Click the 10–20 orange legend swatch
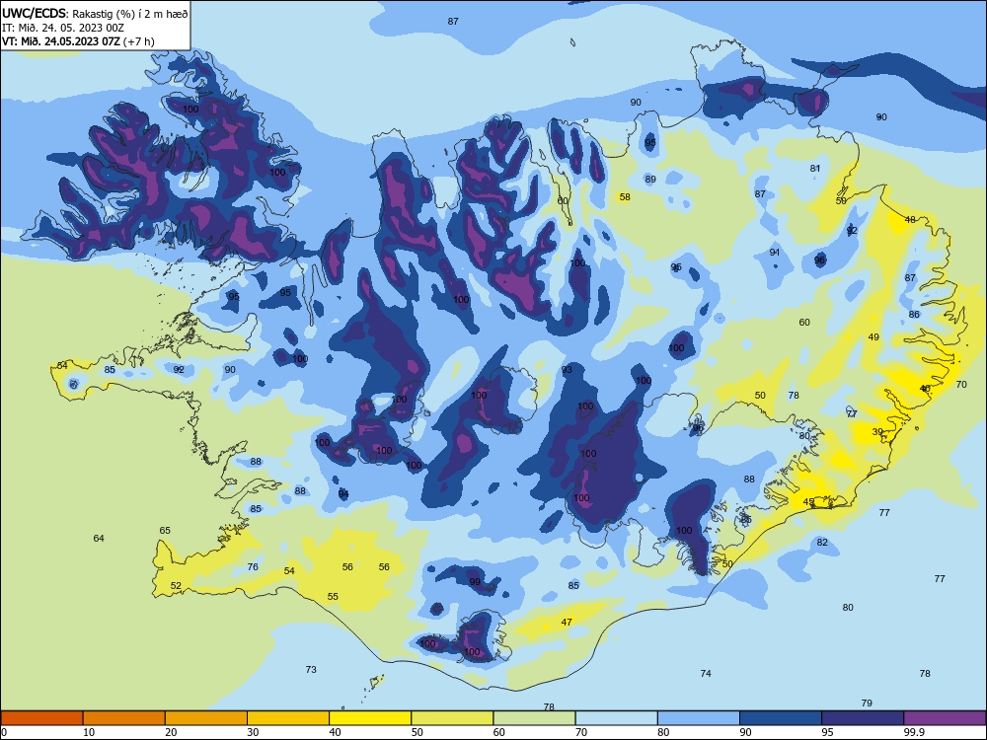987x740 pixels. click(124, 718)
